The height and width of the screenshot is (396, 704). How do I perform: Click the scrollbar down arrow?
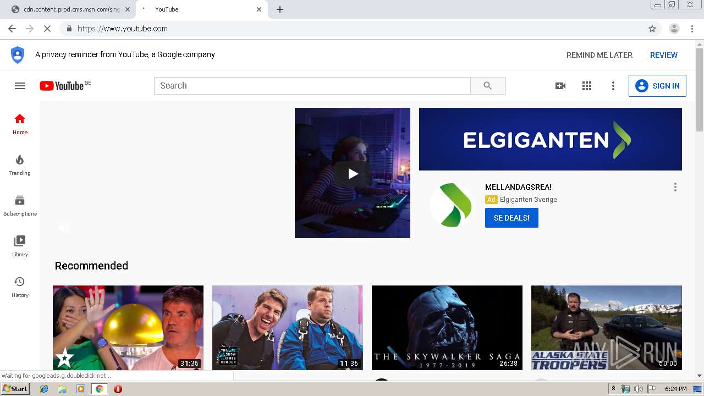click(x=700, y=376)
